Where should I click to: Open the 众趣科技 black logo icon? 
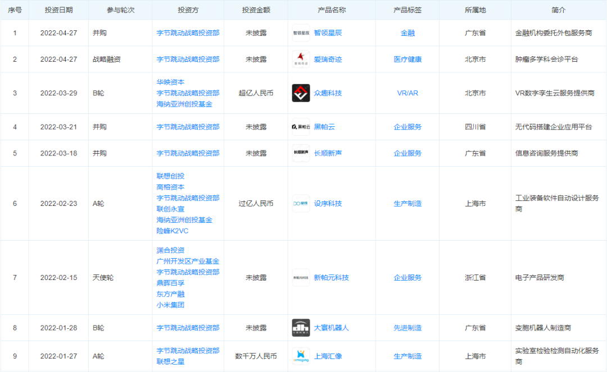(301, 93)
